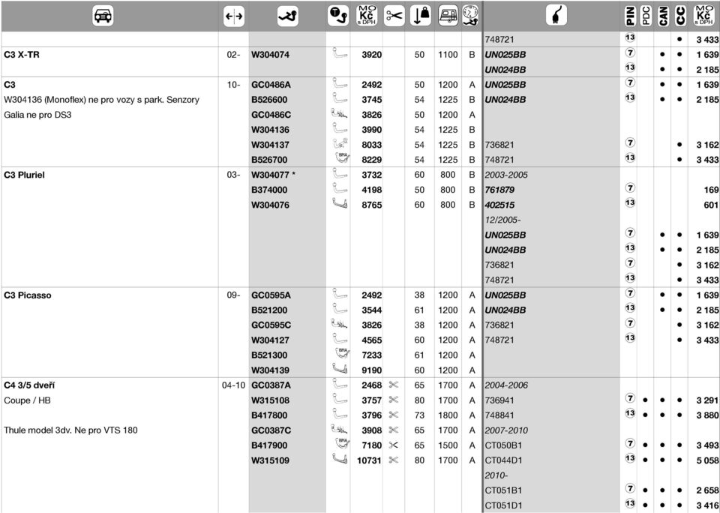Click part number W304074
The width and height of the screenshot is (720, 513).
[x=271, y=55]
